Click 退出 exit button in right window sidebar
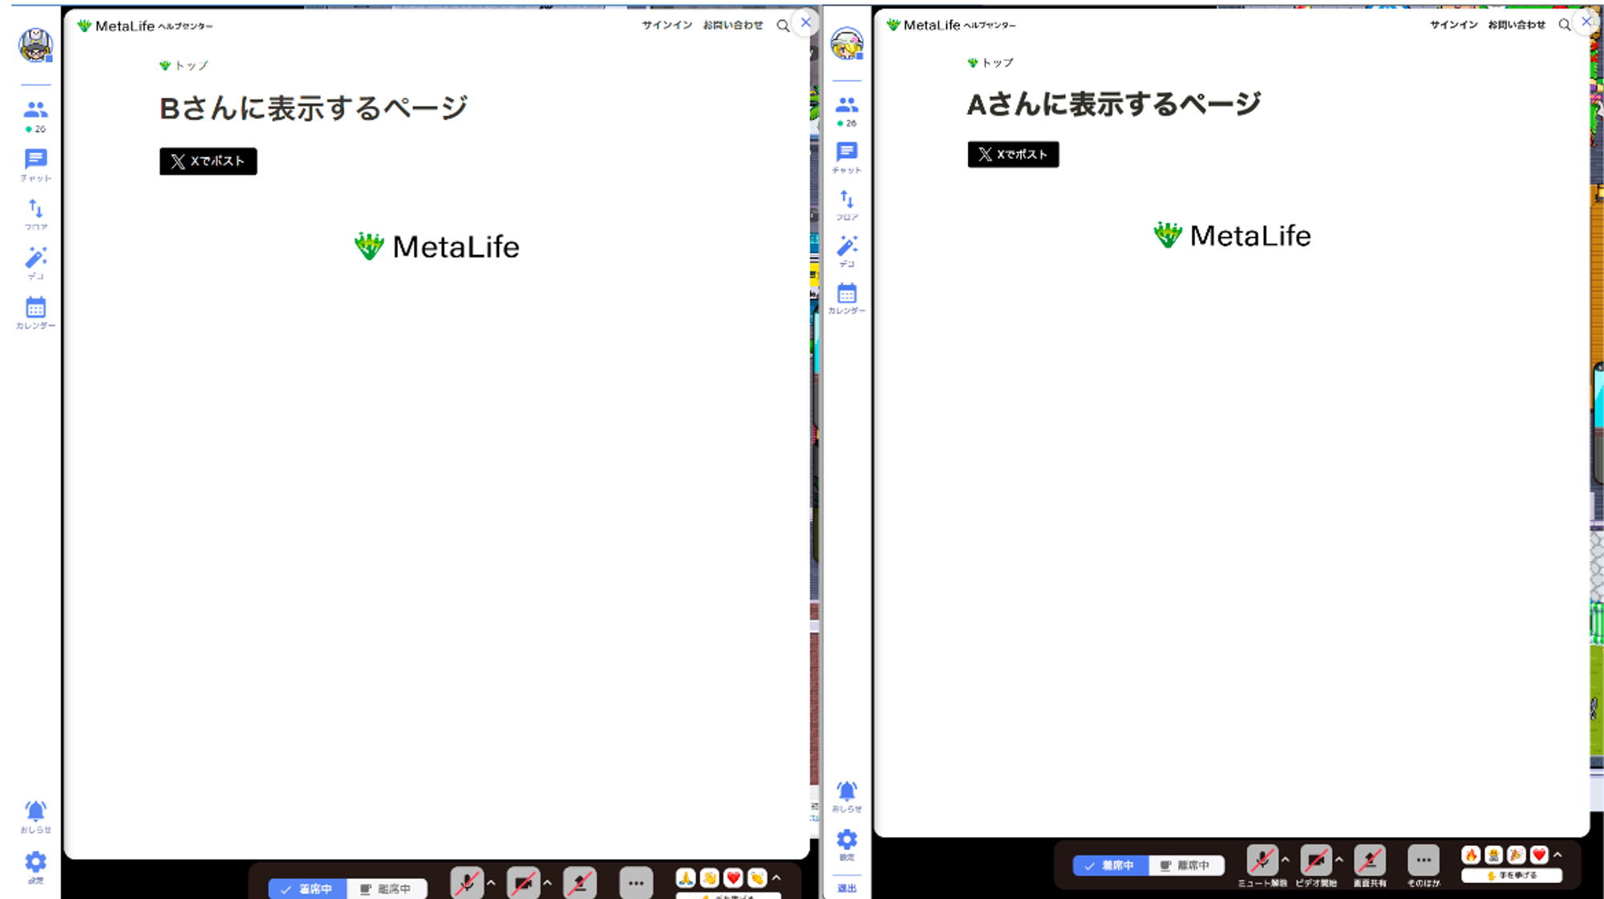Screen dimensions: 1604x899 (x=847, y=888)
